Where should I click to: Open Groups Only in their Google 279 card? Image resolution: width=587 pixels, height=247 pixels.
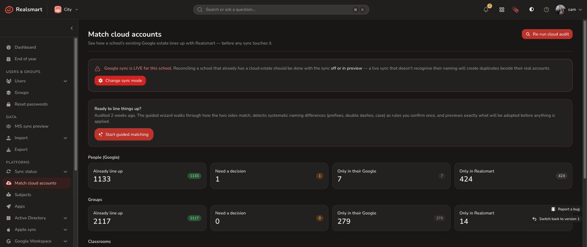(x=391, y=218)
